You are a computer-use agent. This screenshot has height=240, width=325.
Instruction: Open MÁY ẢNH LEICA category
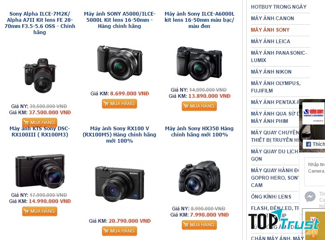pyautogui.click(x=270, y=42)
